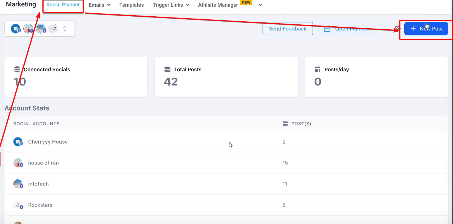This screenshot has width=453, height=224.
Task: Click the second account avatar in the selector
Action: coord(28,29)
